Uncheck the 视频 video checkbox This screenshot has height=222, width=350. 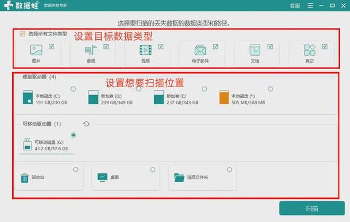click(161, 47)
